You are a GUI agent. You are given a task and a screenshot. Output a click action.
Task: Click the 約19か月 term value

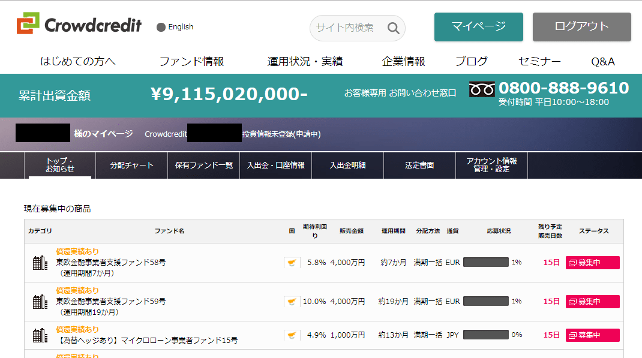pyautogui.click(x=394, y=302)
